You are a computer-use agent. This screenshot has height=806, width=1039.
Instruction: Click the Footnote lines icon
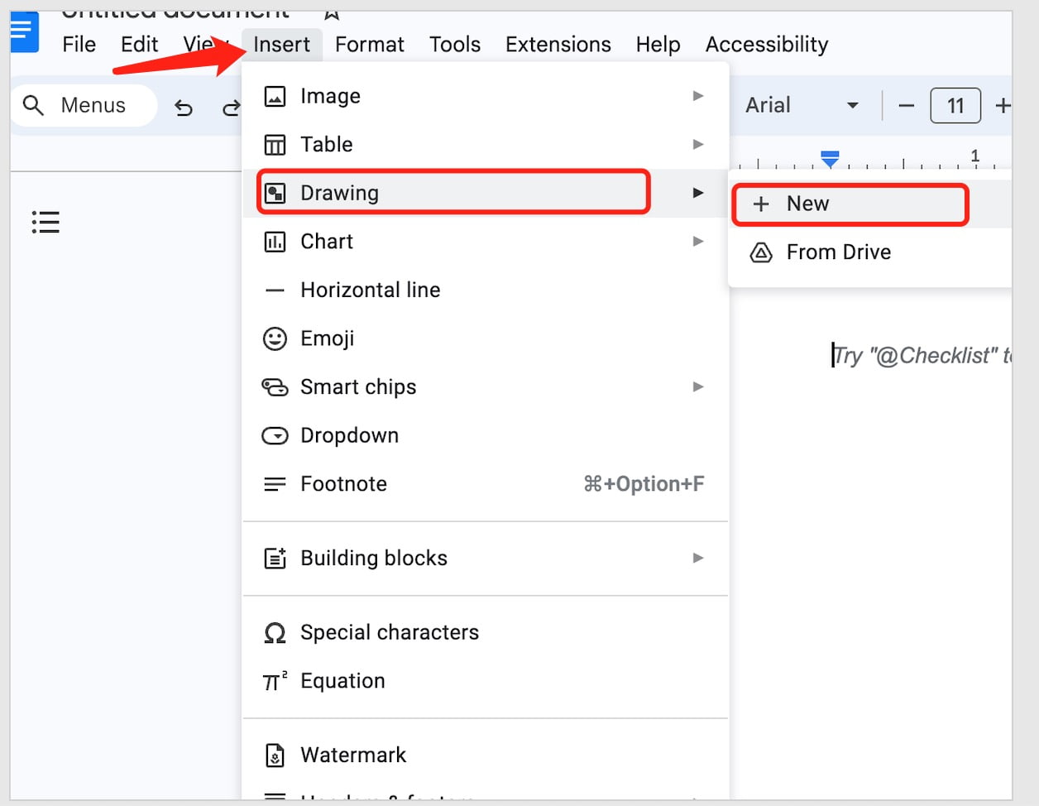pos(275,484)
